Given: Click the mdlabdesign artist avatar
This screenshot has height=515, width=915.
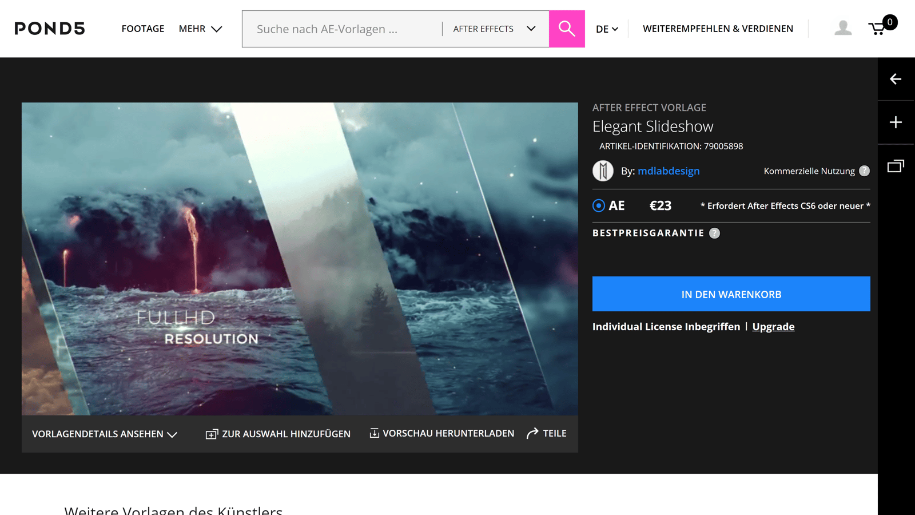Looking at the screenshot, I should [x=603, y=171].
